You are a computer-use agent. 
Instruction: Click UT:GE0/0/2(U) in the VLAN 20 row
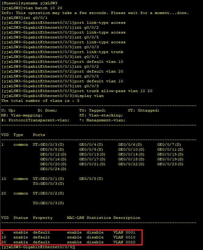click(x=48, y=193)
